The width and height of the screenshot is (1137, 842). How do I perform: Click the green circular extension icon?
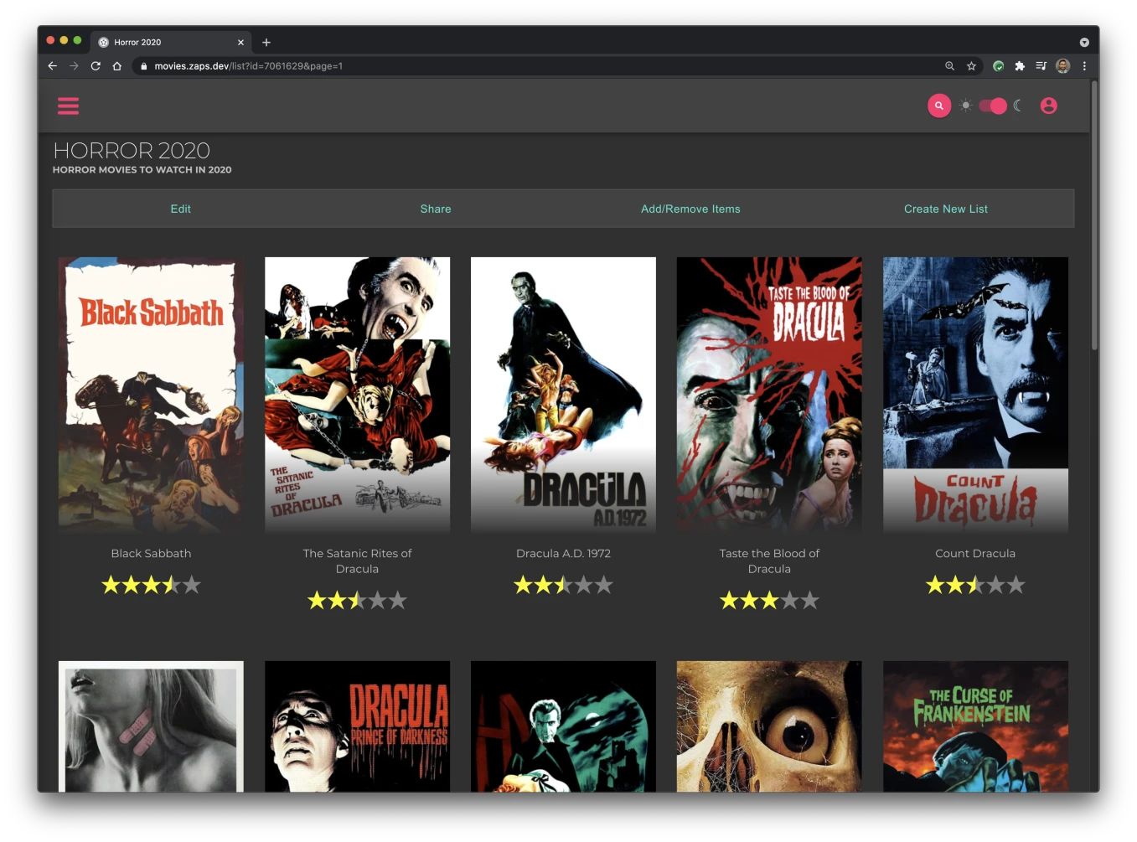coord(998,65)
